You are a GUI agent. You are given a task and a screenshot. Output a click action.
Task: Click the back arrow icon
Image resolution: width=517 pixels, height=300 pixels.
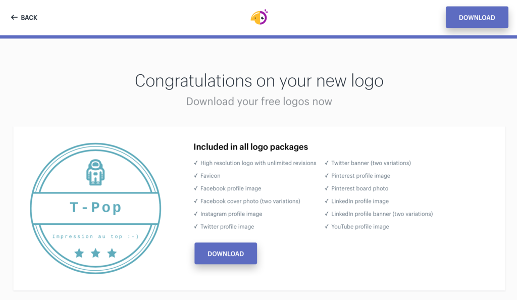coord(14,18)
